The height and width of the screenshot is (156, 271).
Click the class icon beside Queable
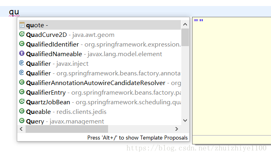tap(22, 111)
